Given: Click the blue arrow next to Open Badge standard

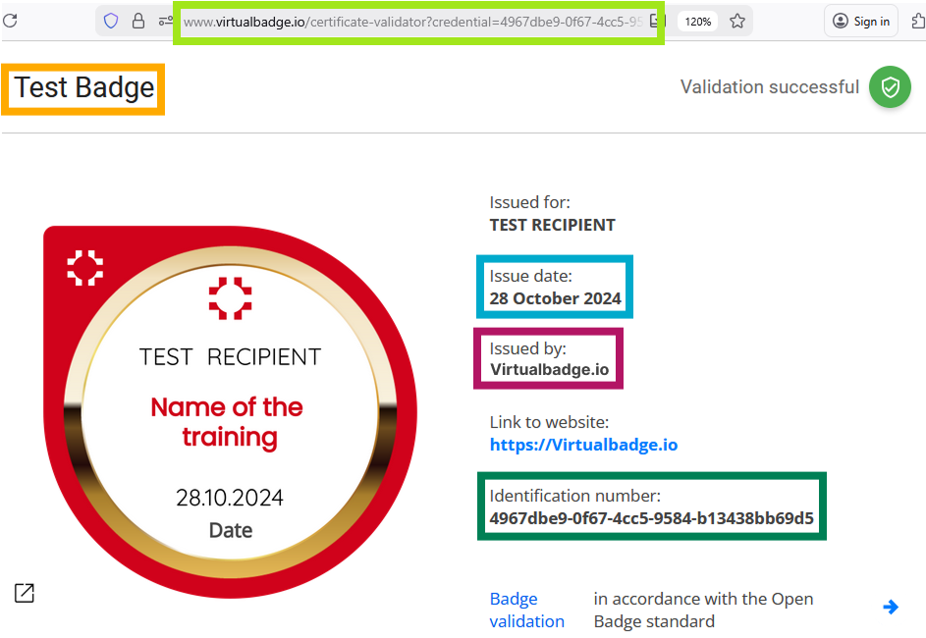Looking at the screenshot, I should [x=891, y=607].
